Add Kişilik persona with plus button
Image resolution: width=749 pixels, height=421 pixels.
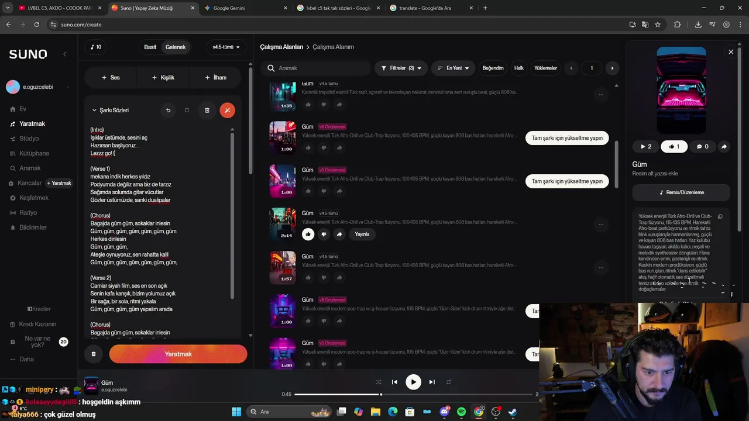point(163,77)
